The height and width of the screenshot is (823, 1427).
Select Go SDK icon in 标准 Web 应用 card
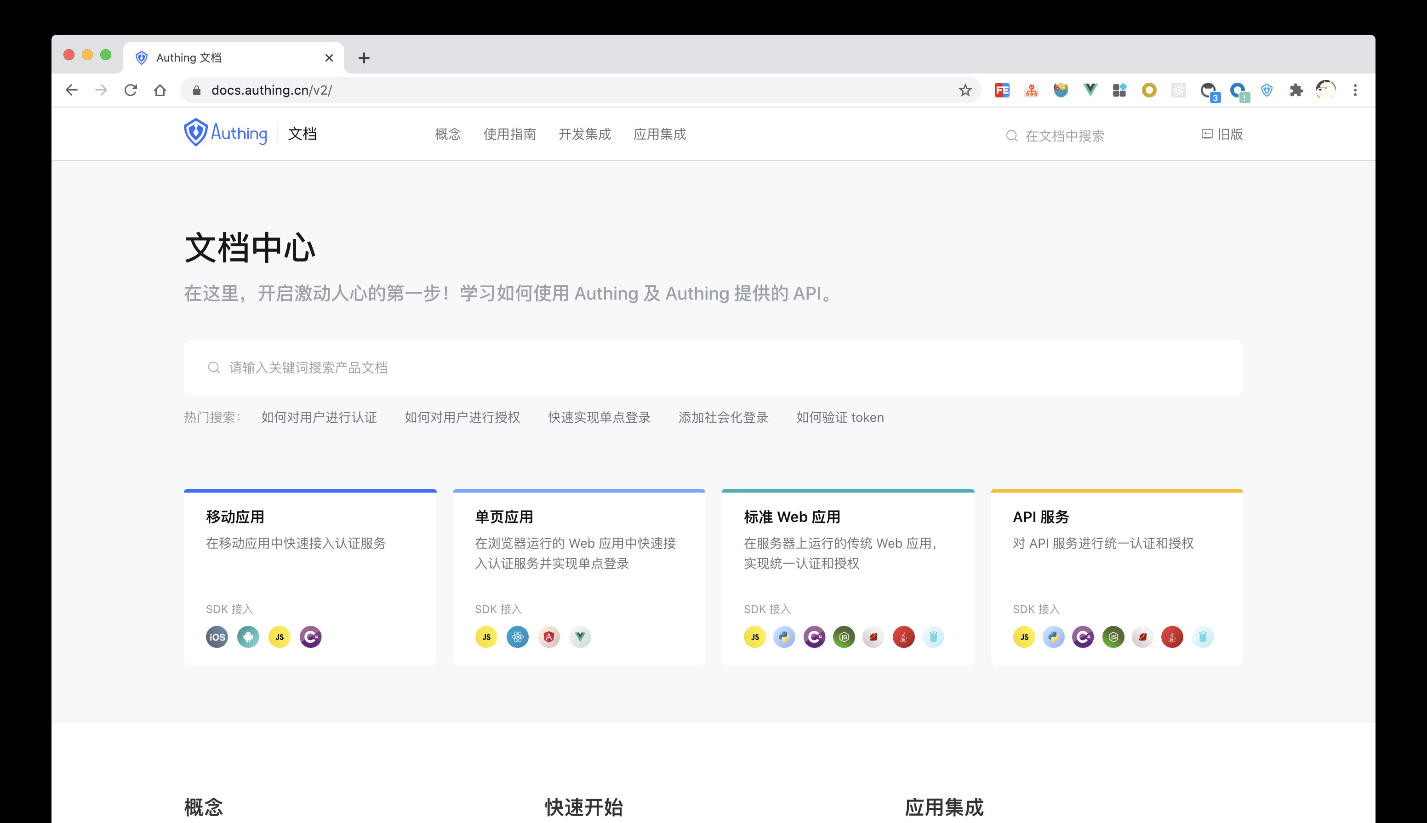coord(933,637)
